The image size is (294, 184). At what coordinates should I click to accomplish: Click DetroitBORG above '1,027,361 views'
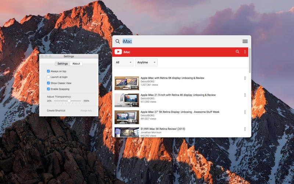tap(148, 81)
